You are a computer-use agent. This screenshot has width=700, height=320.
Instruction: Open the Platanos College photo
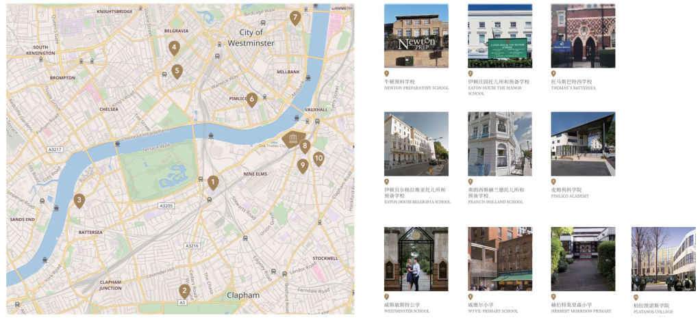click(x=664, y=259)
